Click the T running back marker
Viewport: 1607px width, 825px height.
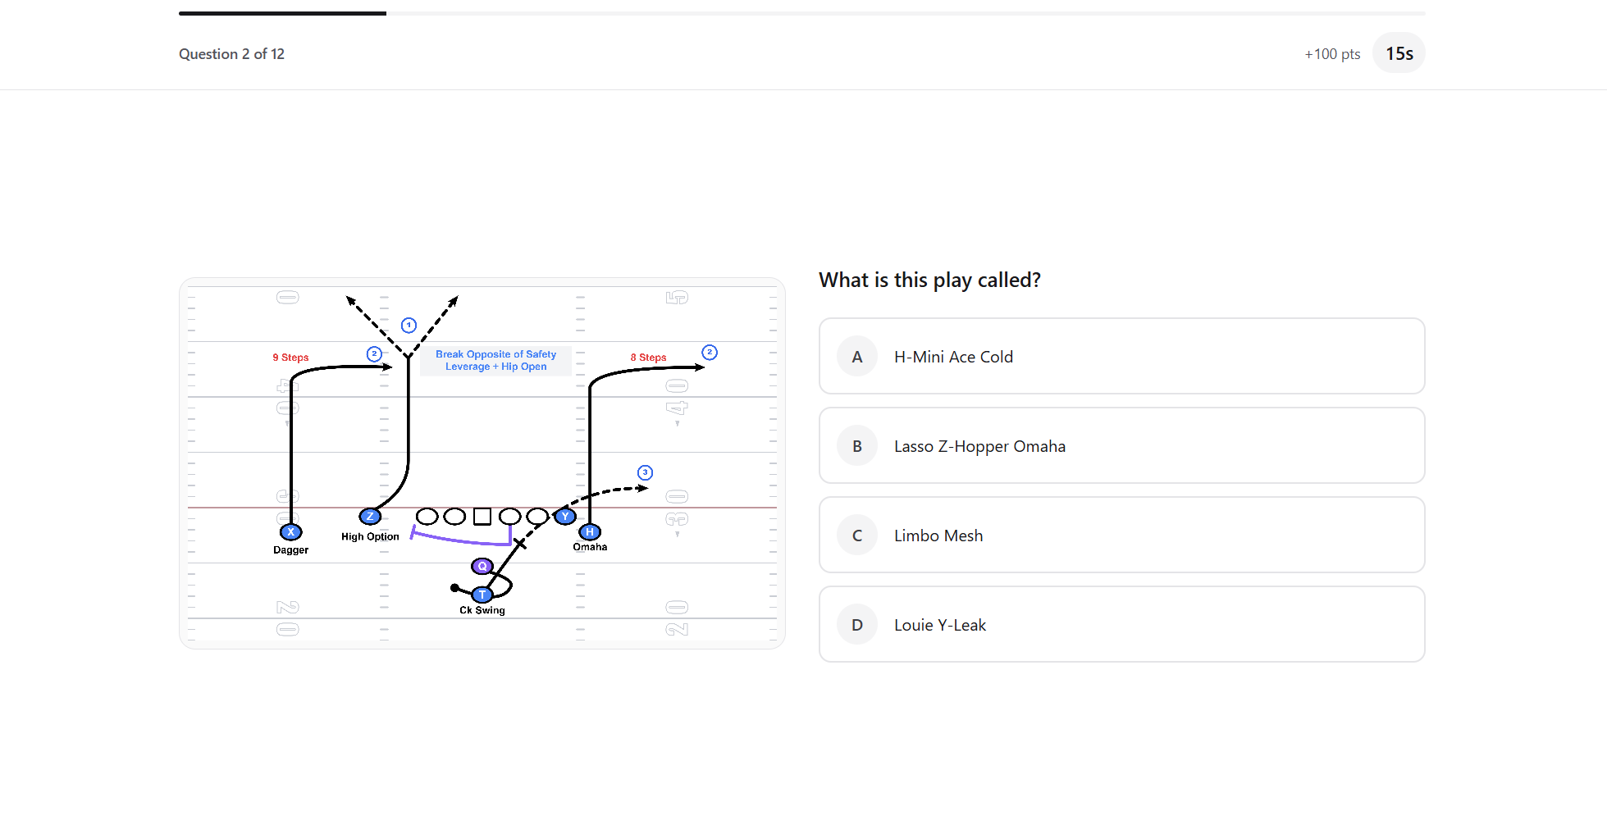coord(482,595)
